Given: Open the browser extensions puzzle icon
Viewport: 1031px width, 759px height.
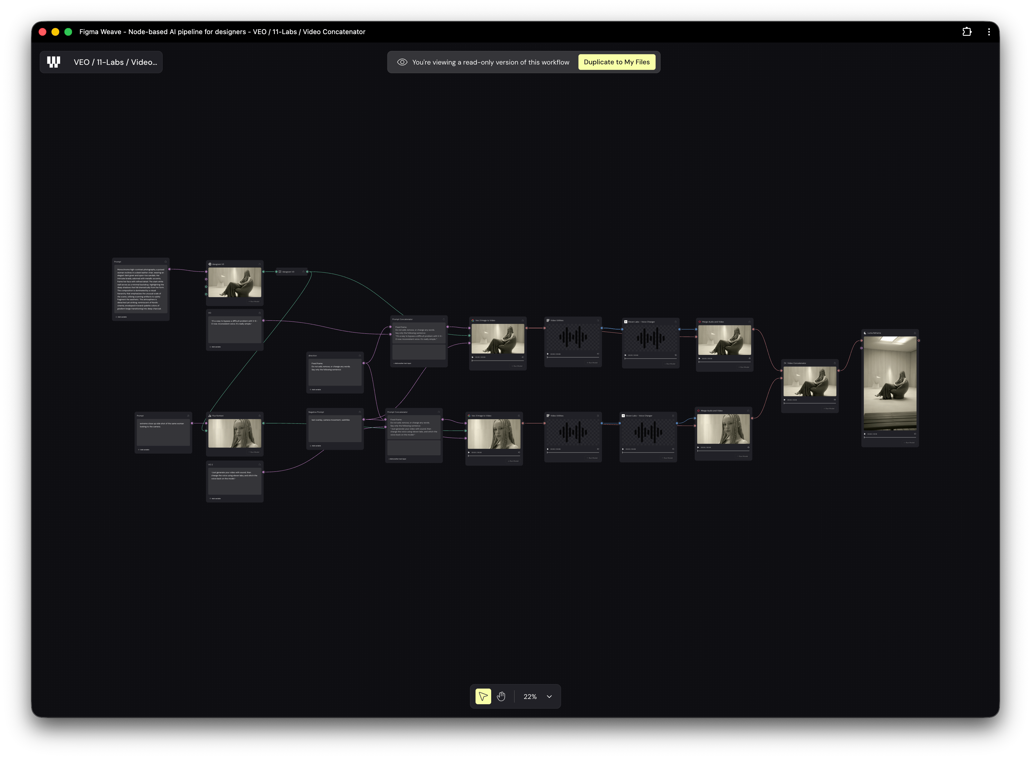Looking at the screenshot, I should click(967, 32).
